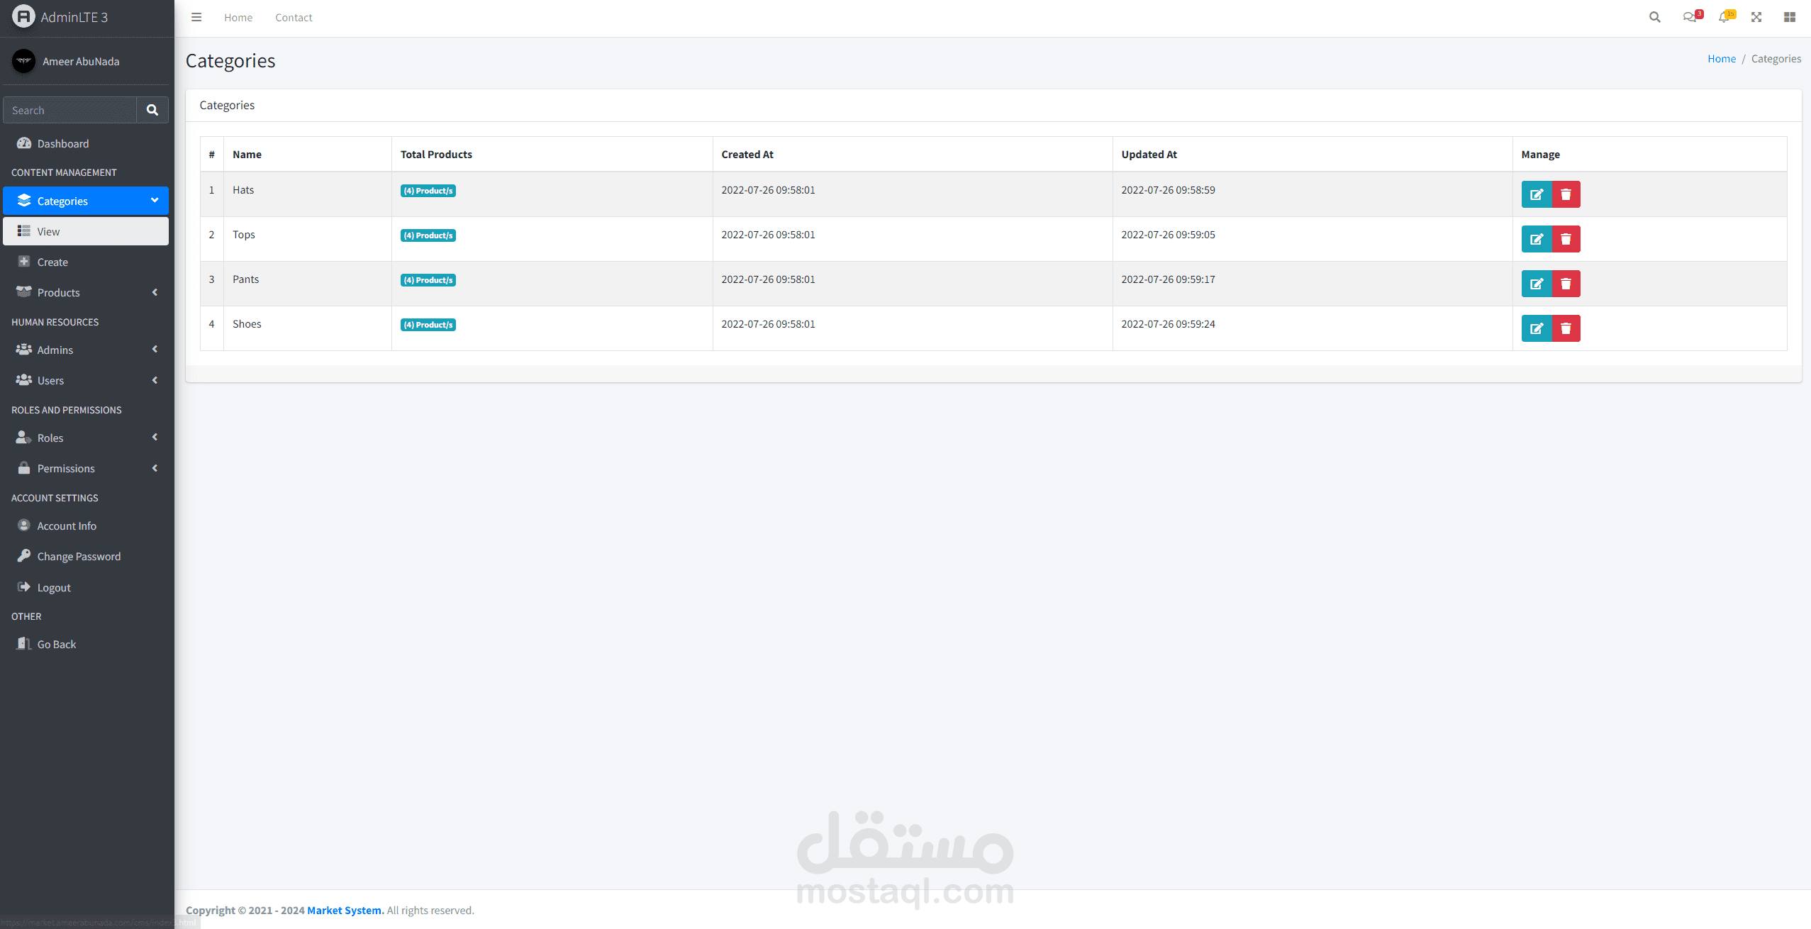This screenshot has width=1811, height=929.
Task: Open the notifications bell icon
Action: point(1724,17)
